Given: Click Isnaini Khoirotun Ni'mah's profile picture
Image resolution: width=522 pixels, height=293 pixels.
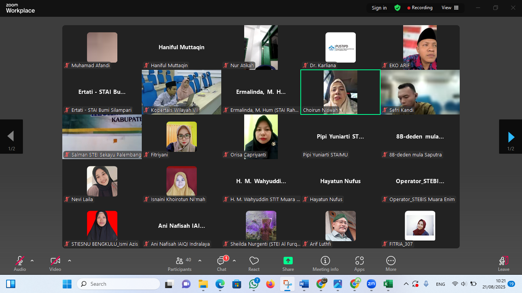Looking at the screenshot, I should 182,181.
